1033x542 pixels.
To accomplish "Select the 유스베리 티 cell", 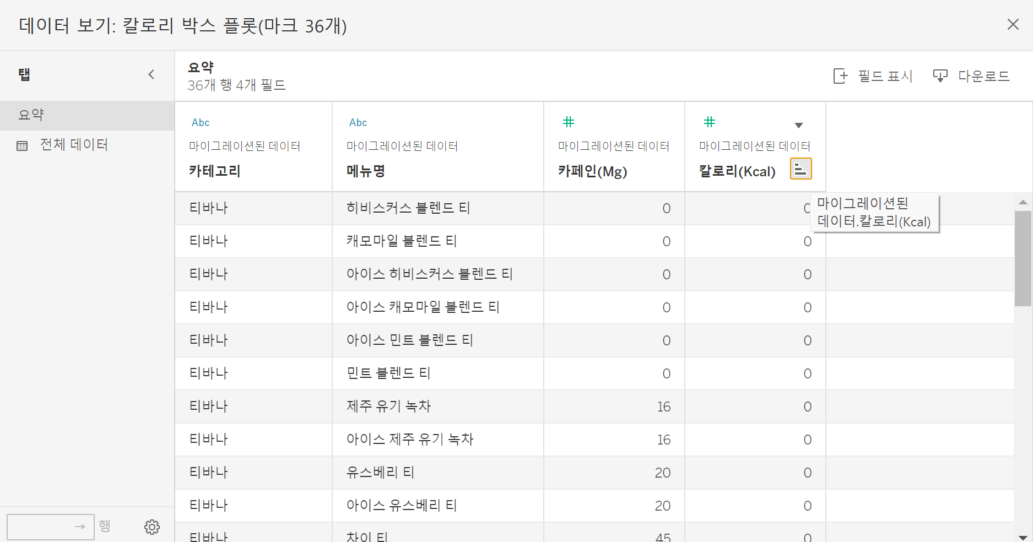I will click(438, 473).
